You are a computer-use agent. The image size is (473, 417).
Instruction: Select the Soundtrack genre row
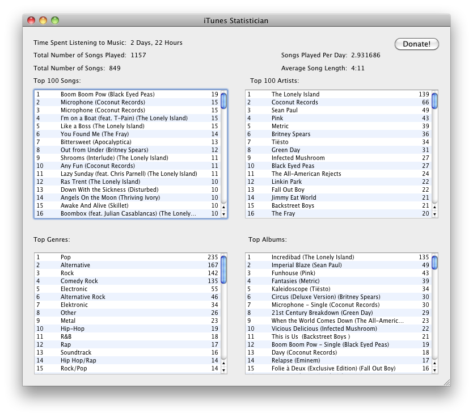pos(128,352)
